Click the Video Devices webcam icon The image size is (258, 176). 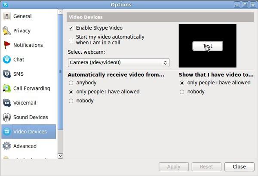tap(7, 132)
